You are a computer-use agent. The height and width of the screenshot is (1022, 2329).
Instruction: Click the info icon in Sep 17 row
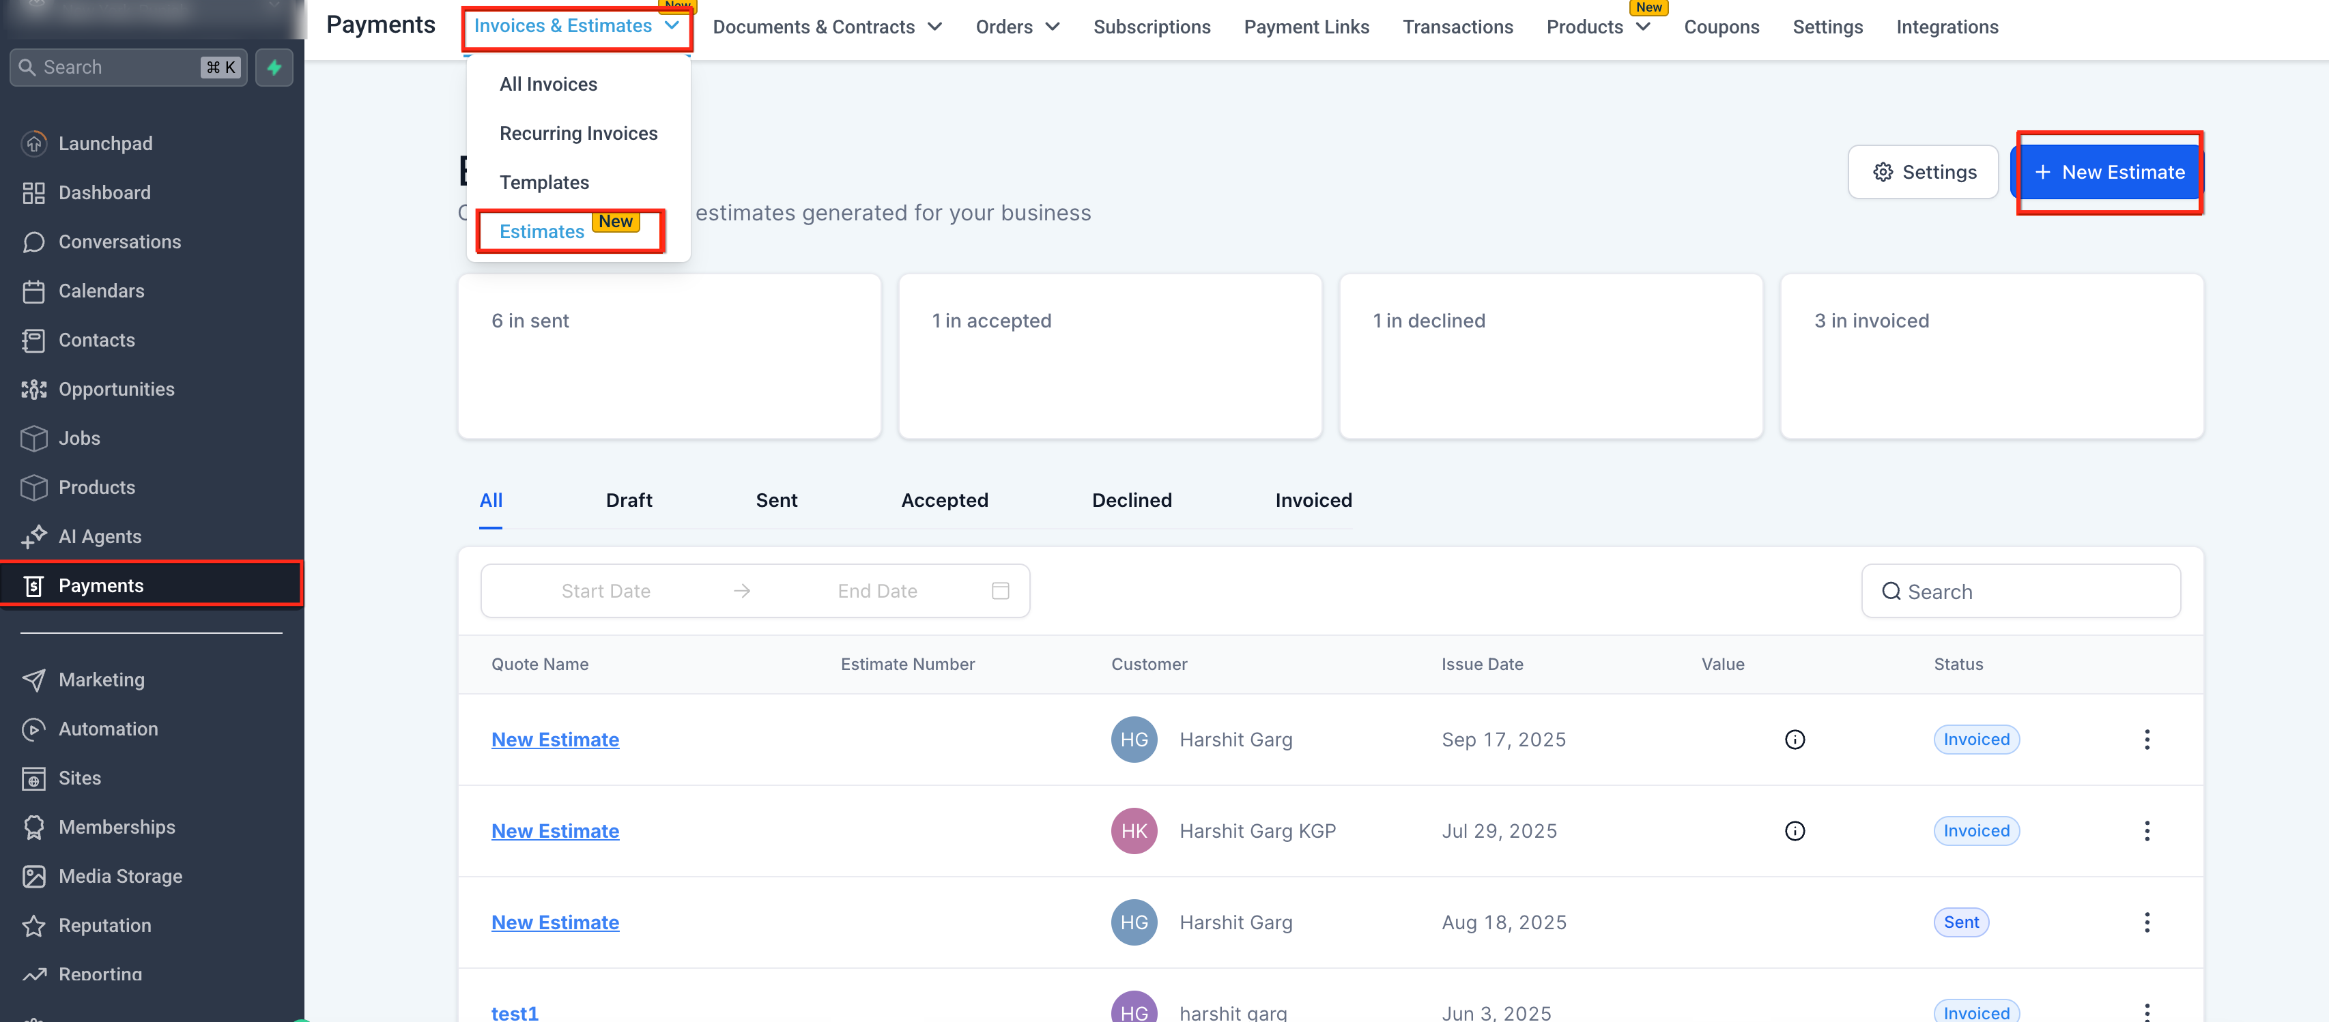1794,740
